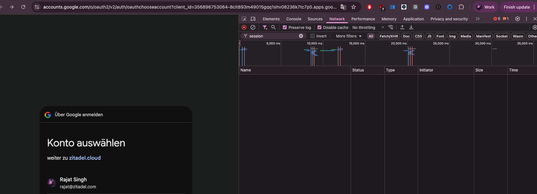Open the Memory tab
Viewport: 537px width, 194px height.
pyautogui.click(x=389, y=19)
